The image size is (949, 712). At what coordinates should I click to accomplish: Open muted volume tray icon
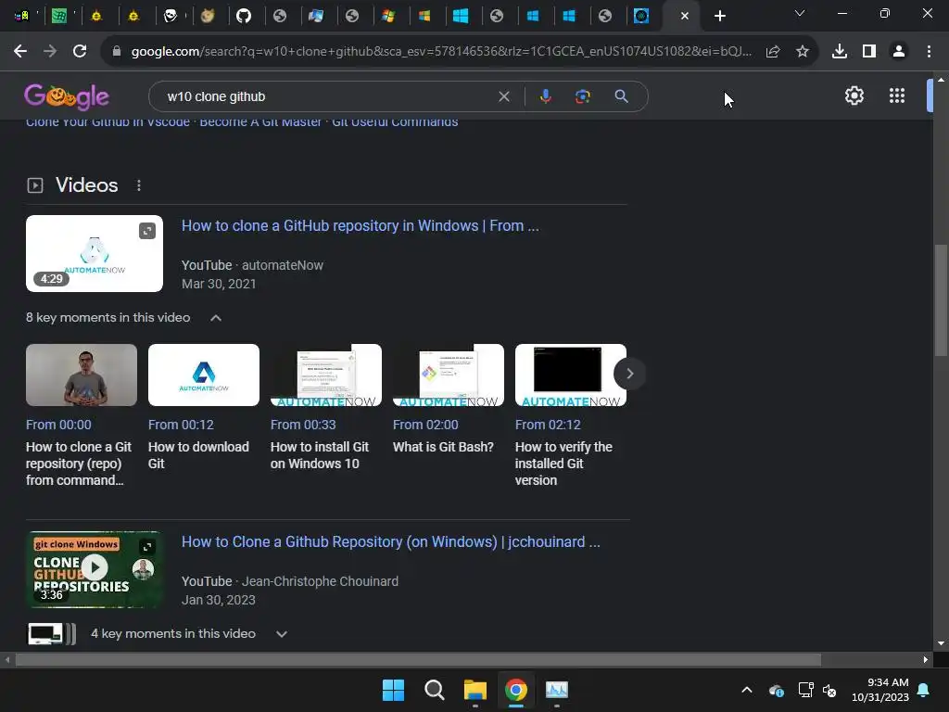829,690
